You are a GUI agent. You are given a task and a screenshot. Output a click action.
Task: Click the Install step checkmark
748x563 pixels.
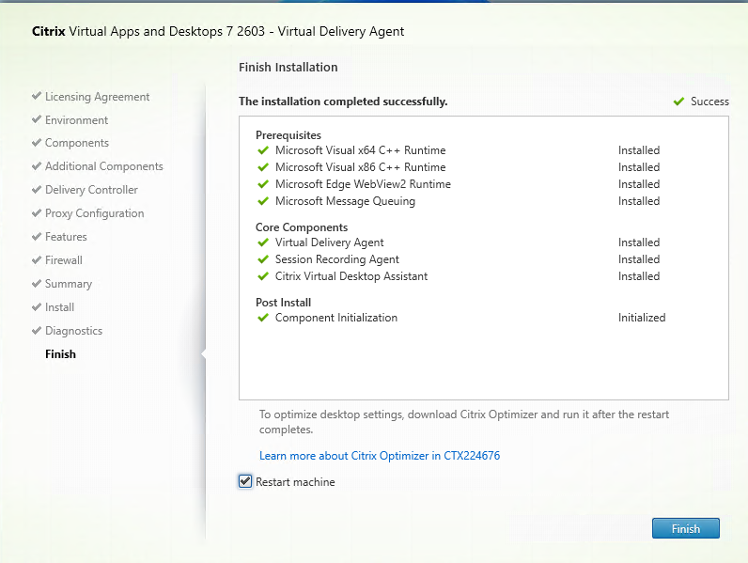click(37, 306)
